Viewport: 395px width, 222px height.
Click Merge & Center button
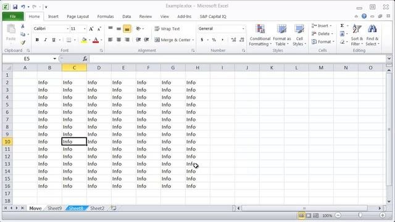tap(173, 39)
